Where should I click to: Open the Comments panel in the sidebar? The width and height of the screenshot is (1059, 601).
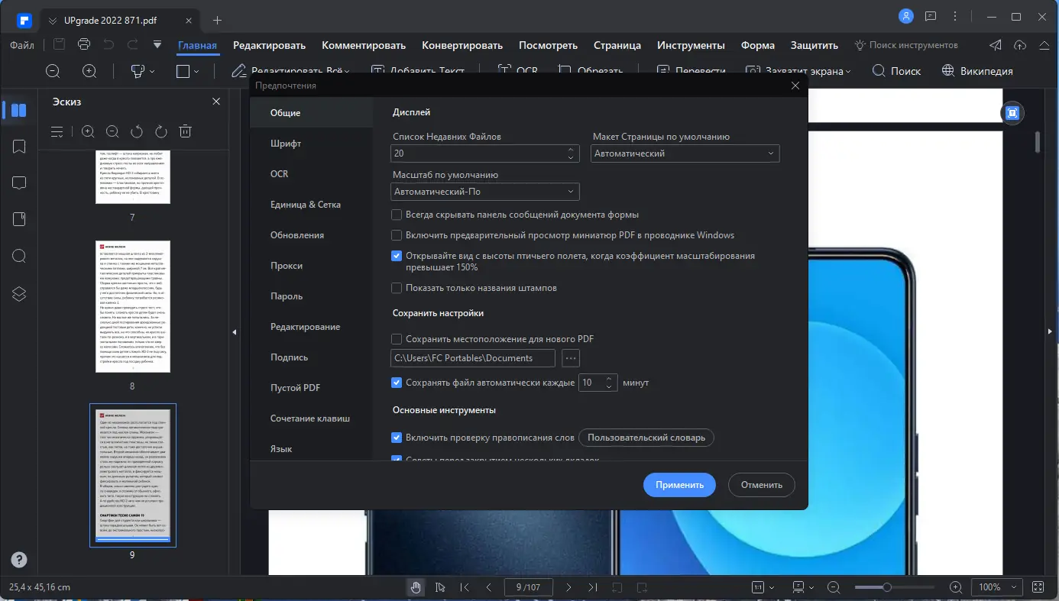click(x=19, y=183)
